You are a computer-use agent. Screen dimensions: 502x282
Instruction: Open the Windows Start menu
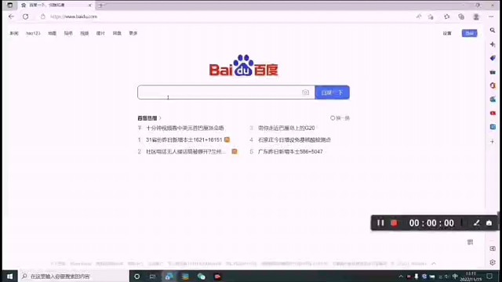pyautogui.click(x=9, y=277)
